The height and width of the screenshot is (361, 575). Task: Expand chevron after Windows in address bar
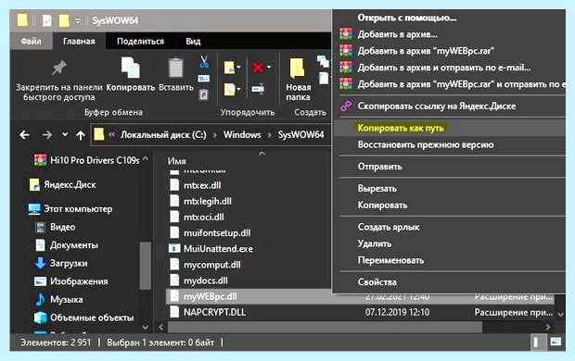tap(270, 135)
